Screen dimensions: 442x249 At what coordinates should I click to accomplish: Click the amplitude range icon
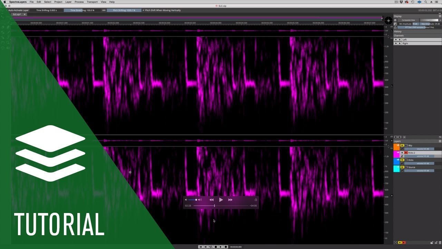395,24
